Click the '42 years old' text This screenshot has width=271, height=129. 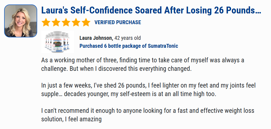(128, 38)
